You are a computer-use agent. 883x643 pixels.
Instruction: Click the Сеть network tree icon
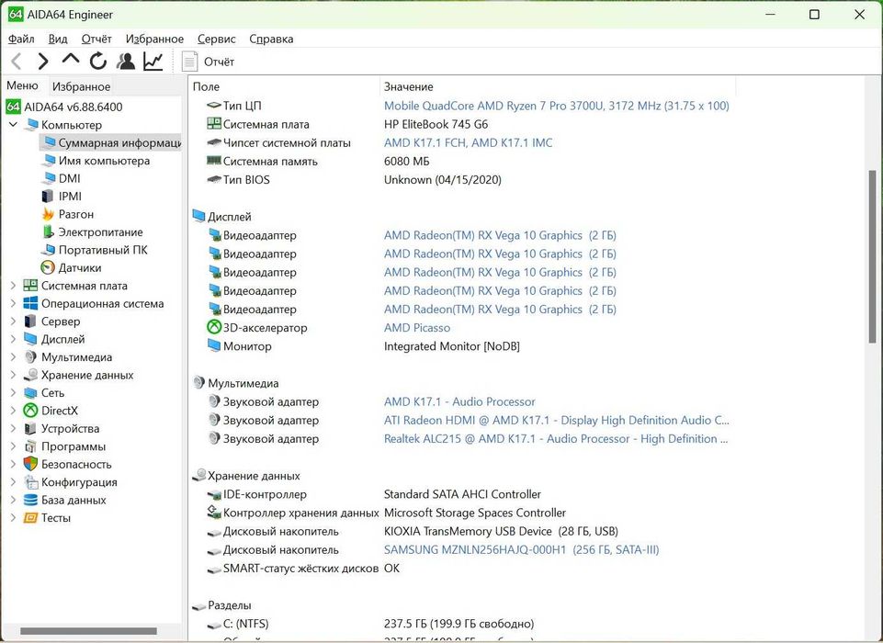[30, 393]
